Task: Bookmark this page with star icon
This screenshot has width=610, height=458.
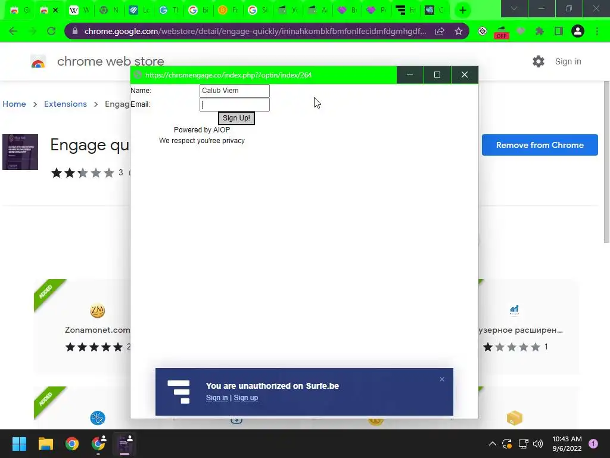Action: click(x=459, y=31)
